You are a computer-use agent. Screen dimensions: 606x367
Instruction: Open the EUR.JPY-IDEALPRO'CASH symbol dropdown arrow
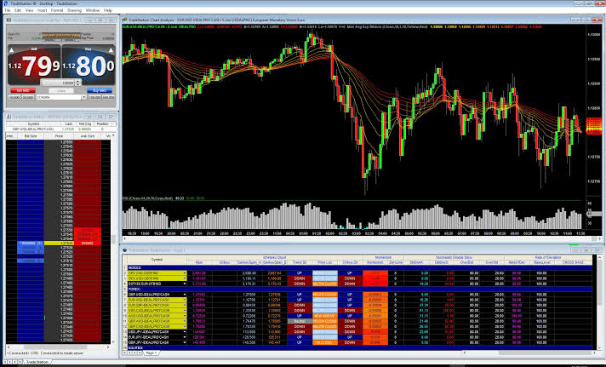185,337
